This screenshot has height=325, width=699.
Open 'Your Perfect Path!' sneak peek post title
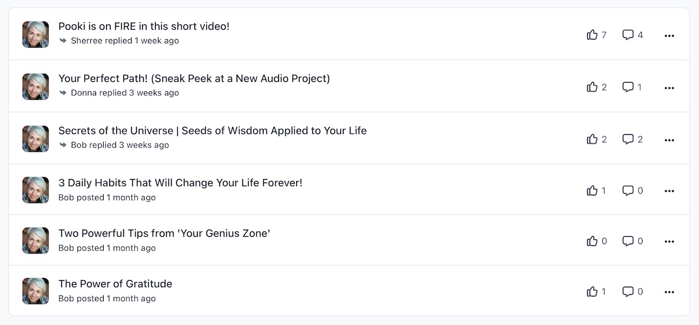[x=194, y=78]
